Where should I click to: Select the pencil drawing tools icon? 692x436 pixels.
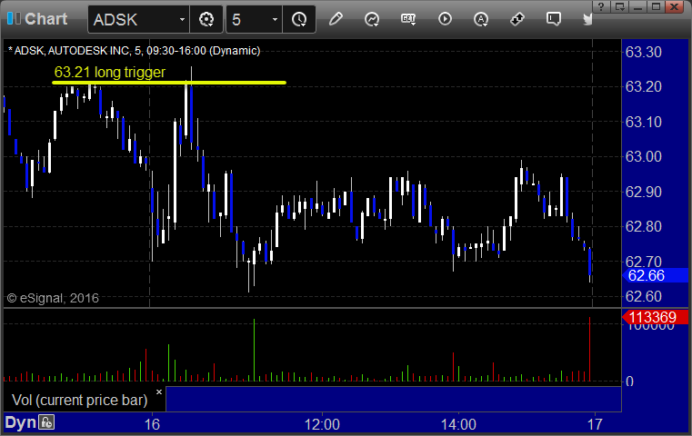point(336,19)
